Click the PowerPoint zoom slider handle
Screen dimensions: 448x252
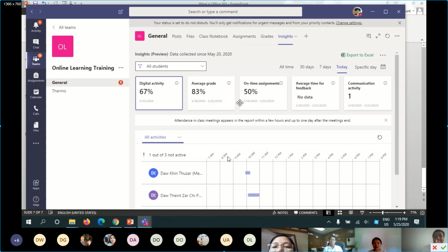point(382,213)
